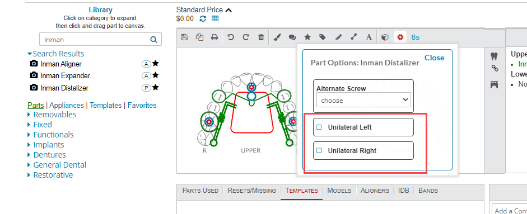Screen dimensions: 527x214
Task: Click the 8s link in toolbar
Action: pos(416,37)
